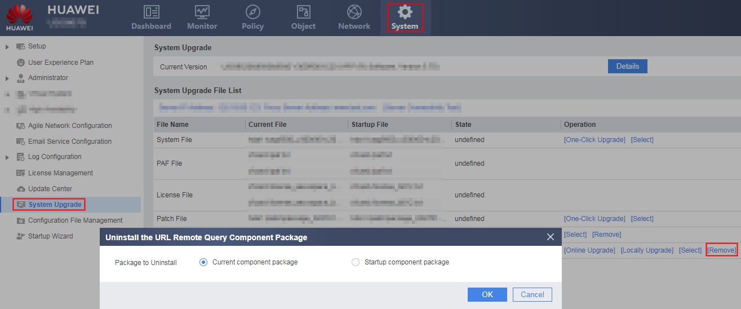Image resolution: width=741 pixels, height=309 pixels.
Task: Click Cancel in the uninstall dialog
Action: pos(533,294)
